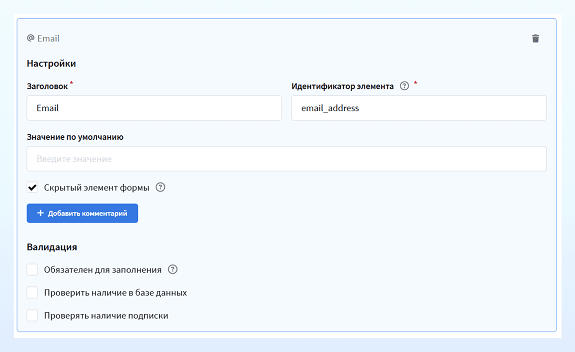Enable Обязателен для заполнения checkbox
Screen dimensions: 575x352
(32, 269)
